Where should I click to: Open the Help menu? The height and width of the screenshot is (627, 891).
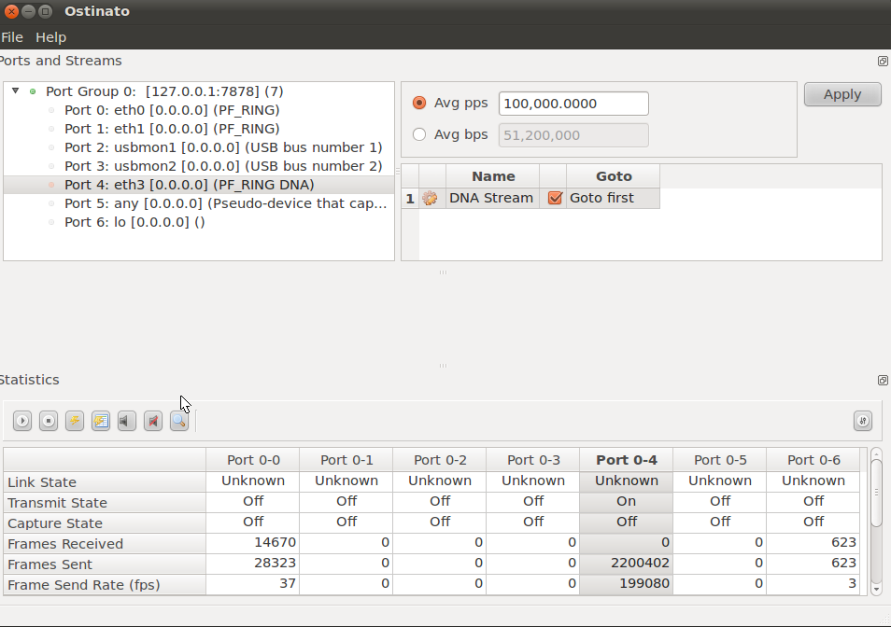pos(51,37)
